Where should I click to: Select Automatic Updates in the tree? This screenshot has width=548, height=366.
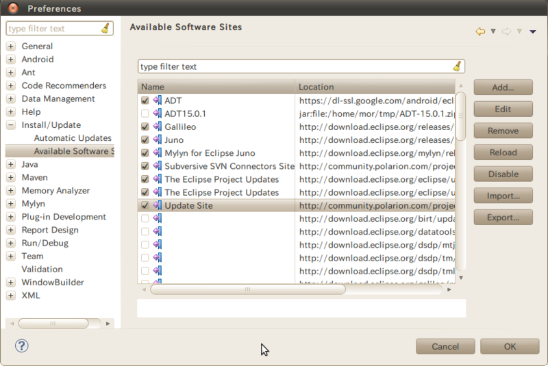click(73, 138)
